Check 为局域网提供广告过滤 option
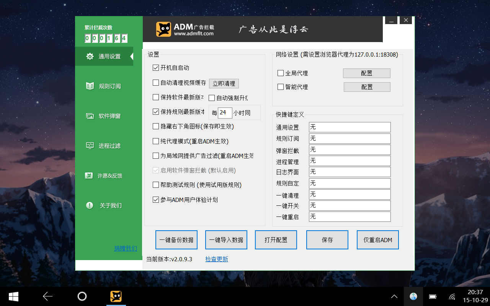 (156, 156)
